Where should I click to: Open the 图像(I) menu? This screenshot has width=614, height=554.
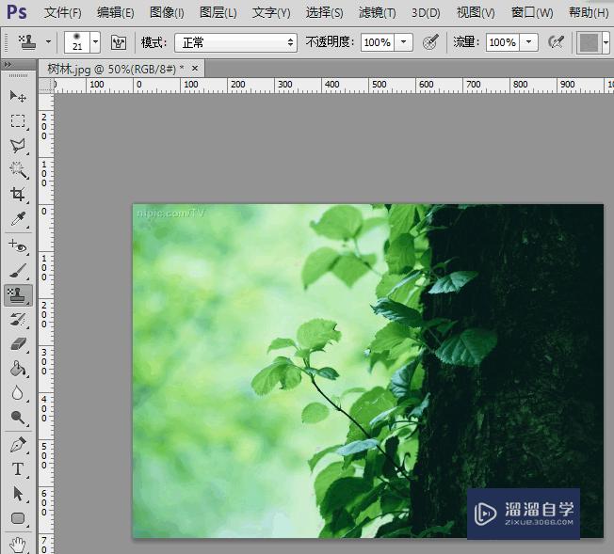pyautogui.click(x=167, y=13)
